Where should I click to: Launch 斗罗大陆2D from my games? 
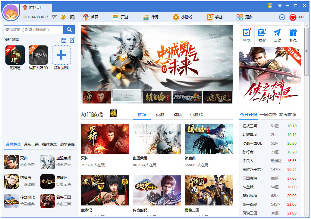pyautogui.click(x=38, y=55)
